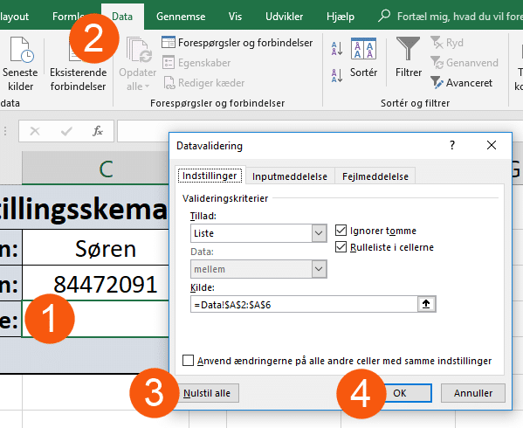Image resolution: width=523 pixels, height=428 pixels.
Task: Click the Opdater alle refresh icon
Action: point(138,50)
